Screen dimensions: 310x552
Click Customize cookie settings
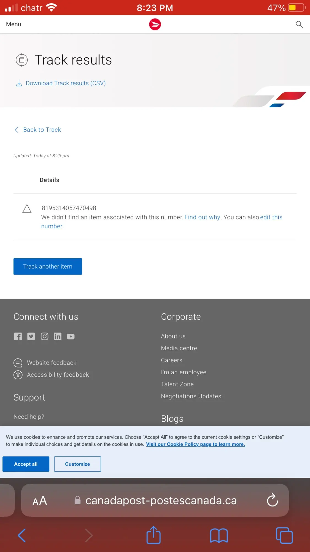pyautogui.click(x=77, y=464)
